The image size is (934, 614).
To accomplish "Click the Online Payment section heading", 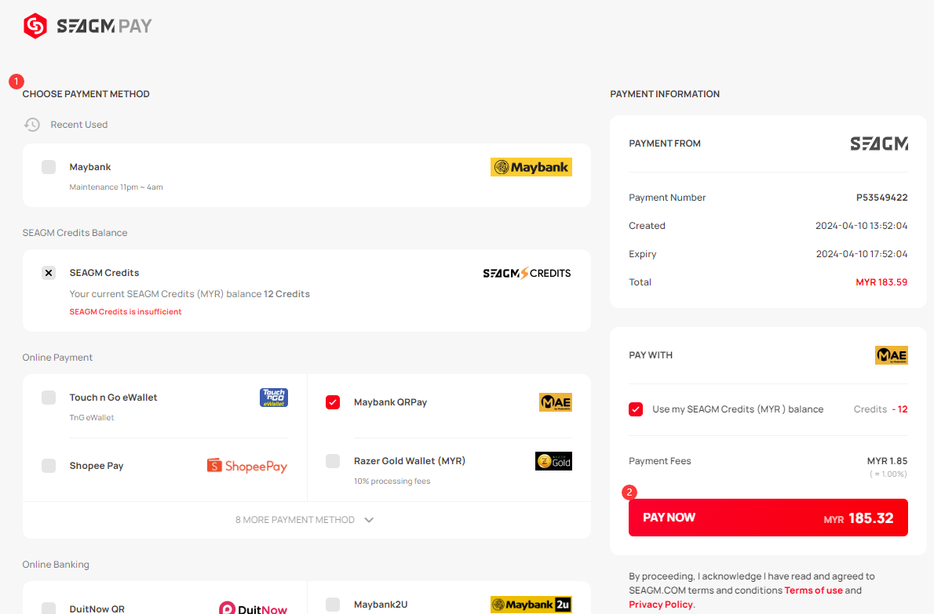I will click(57, 357).
